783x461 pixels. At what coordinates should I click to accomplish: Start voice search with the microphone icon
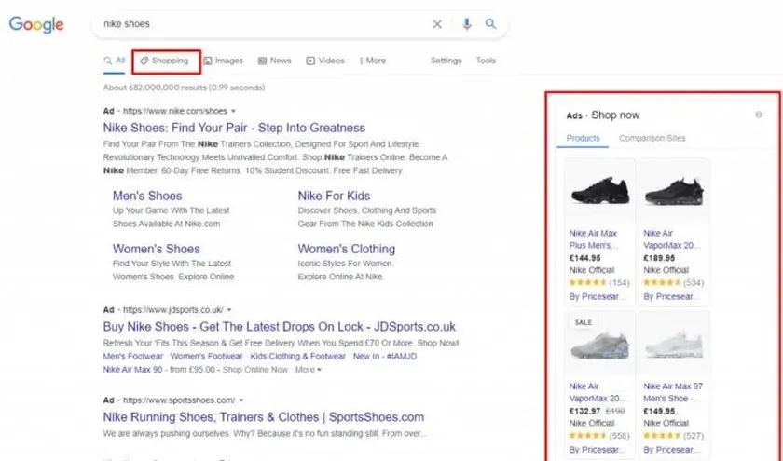tap(466, 24)
